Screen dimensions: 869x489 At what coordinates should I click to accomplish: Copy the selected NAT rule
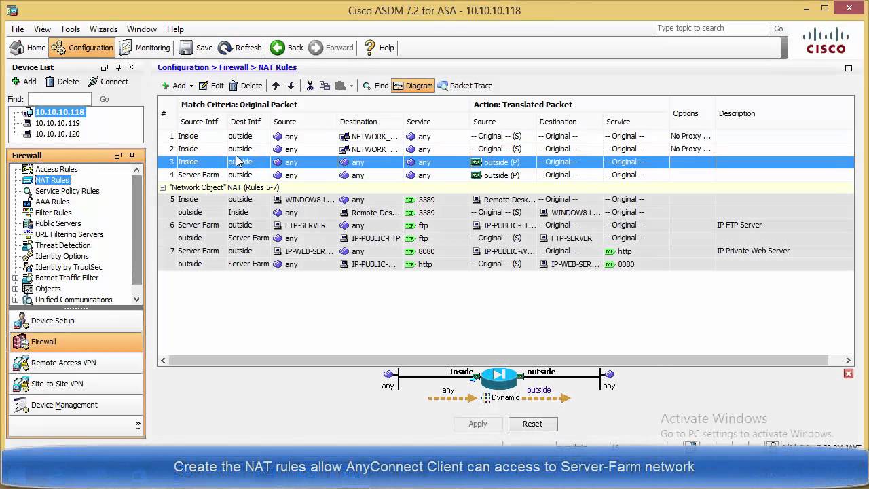point(325,86)
